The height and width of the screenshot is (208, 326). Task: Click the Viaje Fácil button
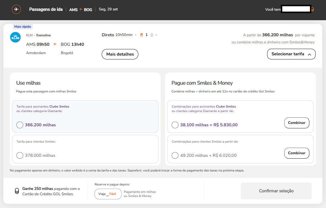click(108, 194)
